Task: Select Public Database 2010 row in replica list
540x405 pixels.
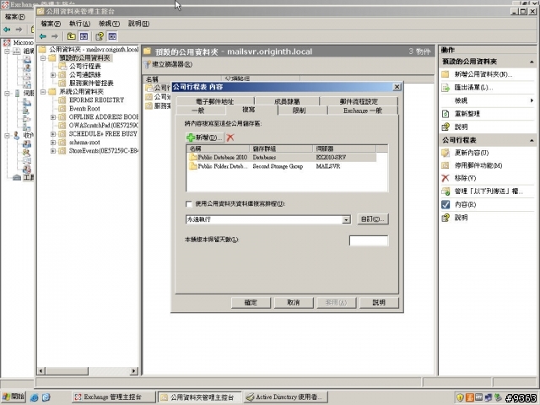Action: 282,158
